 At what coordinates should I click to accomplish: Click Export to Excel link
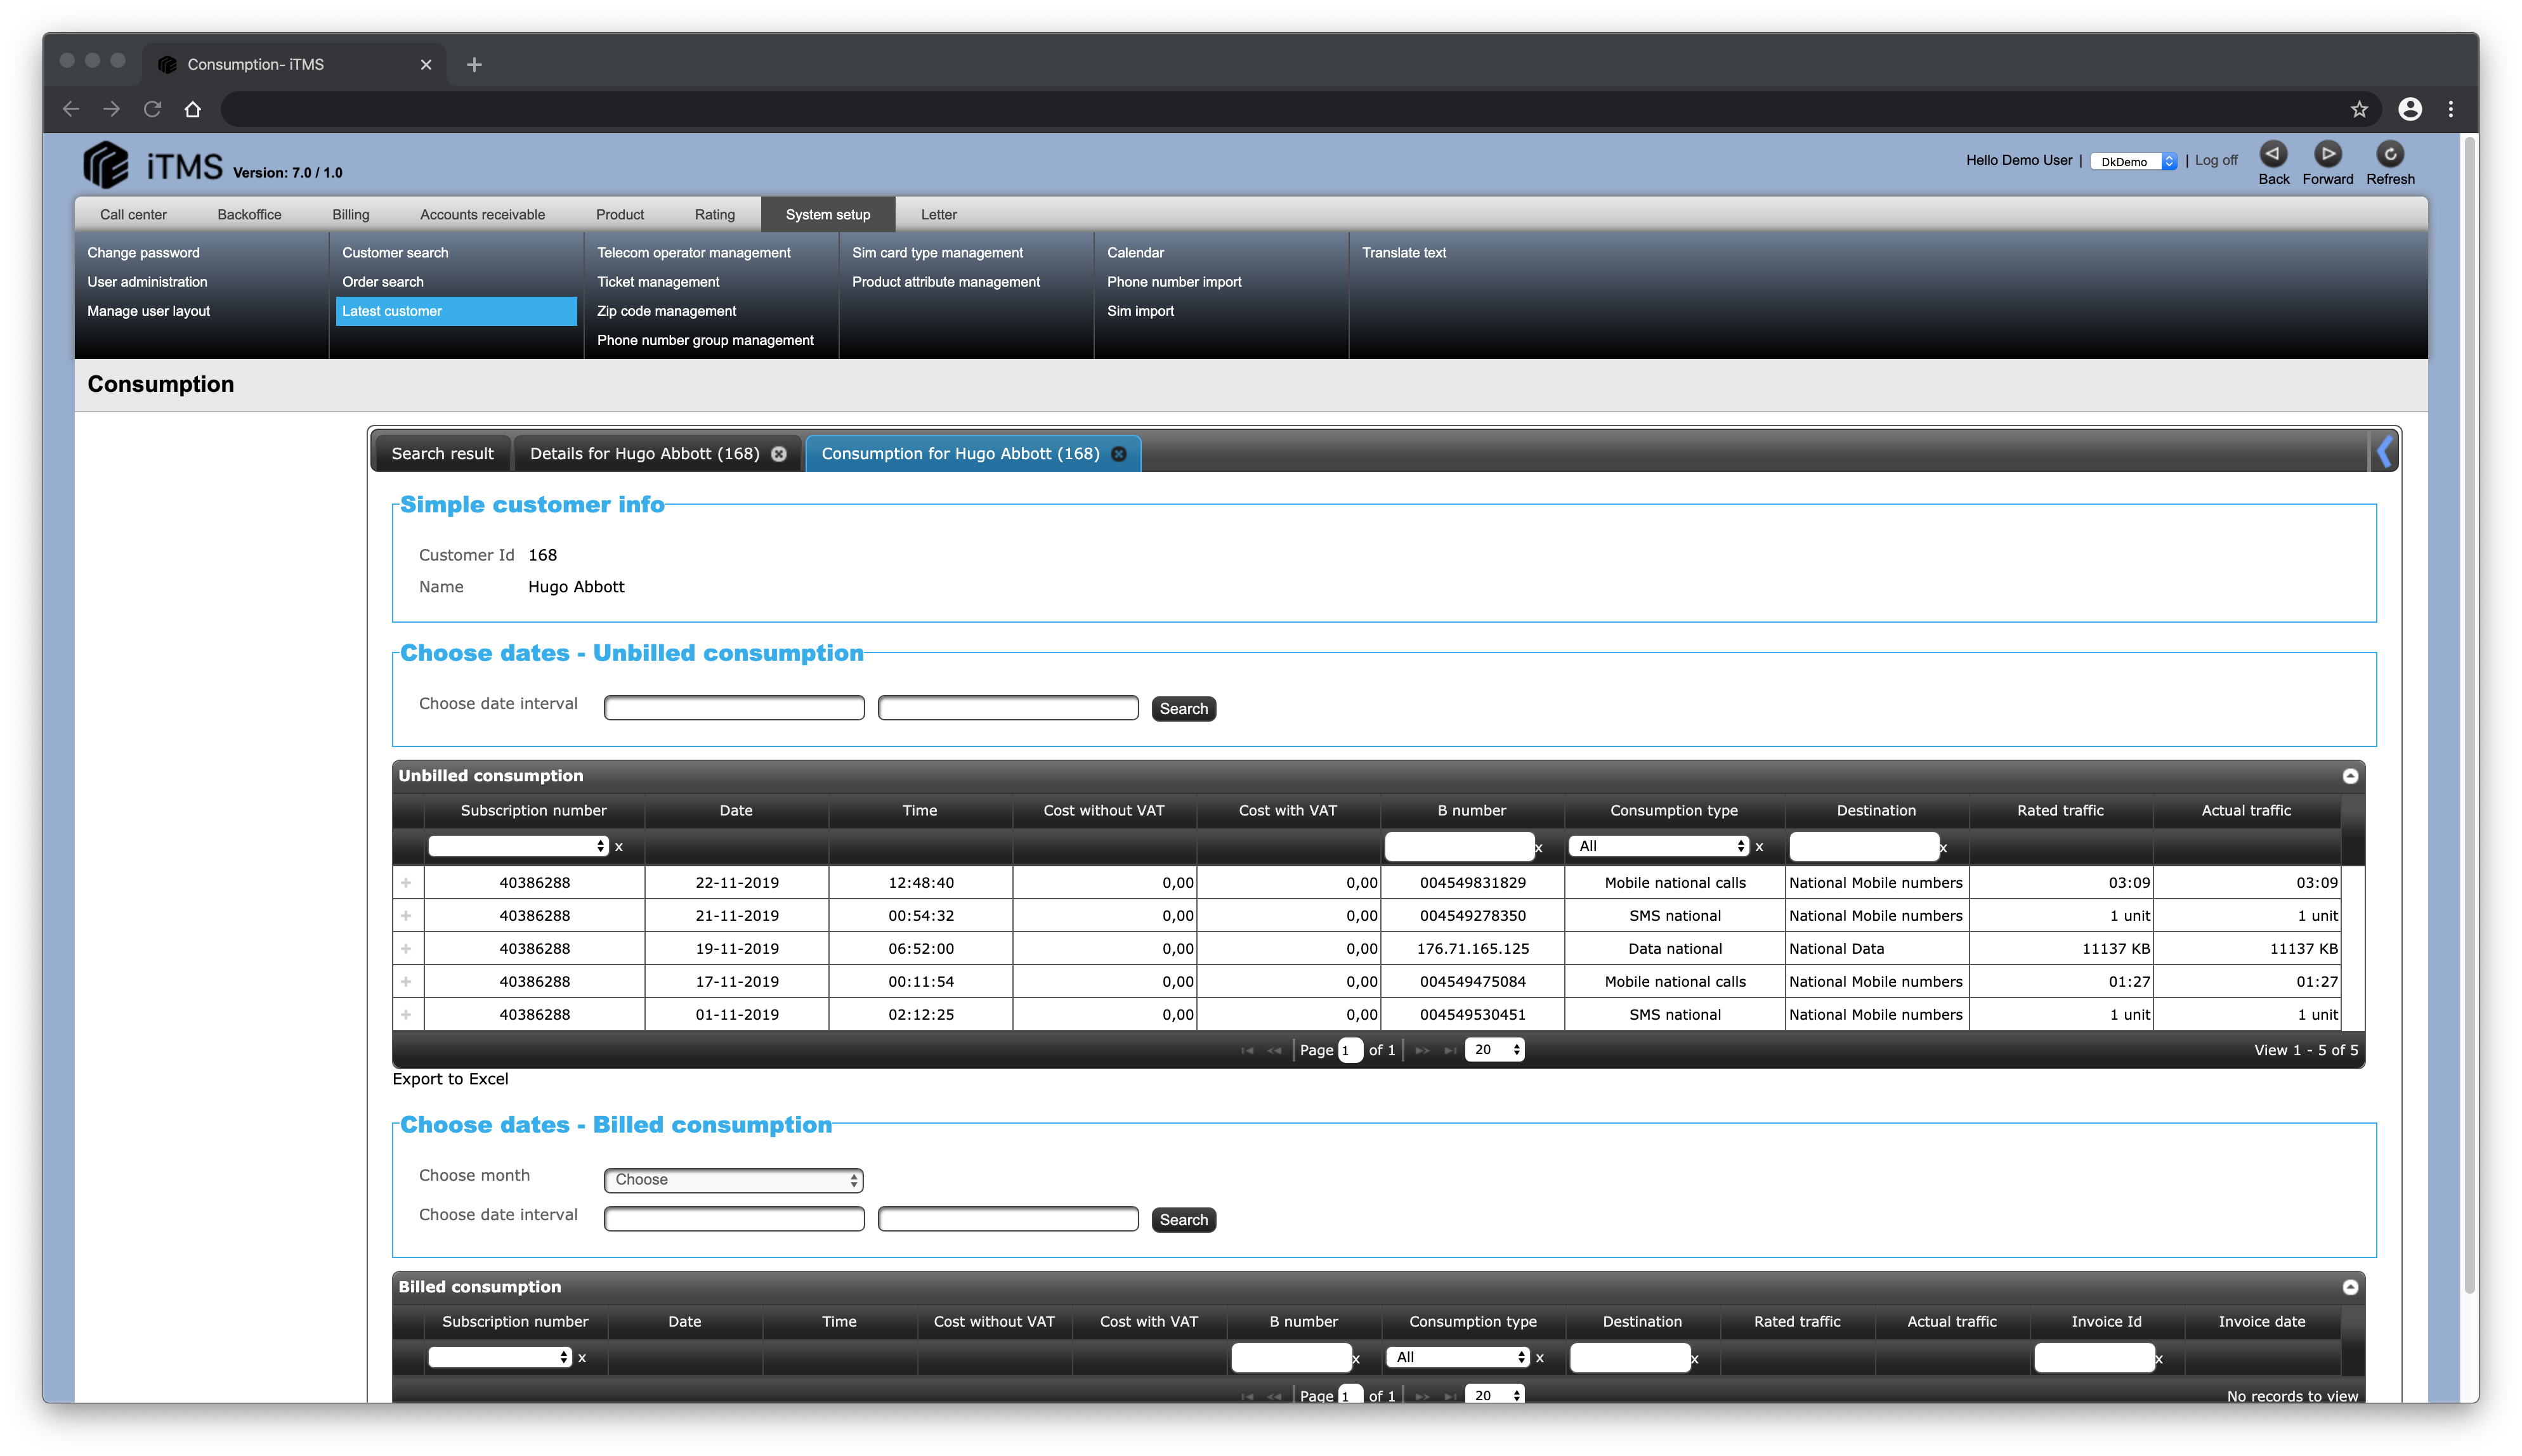click(x=450, y=1079)
